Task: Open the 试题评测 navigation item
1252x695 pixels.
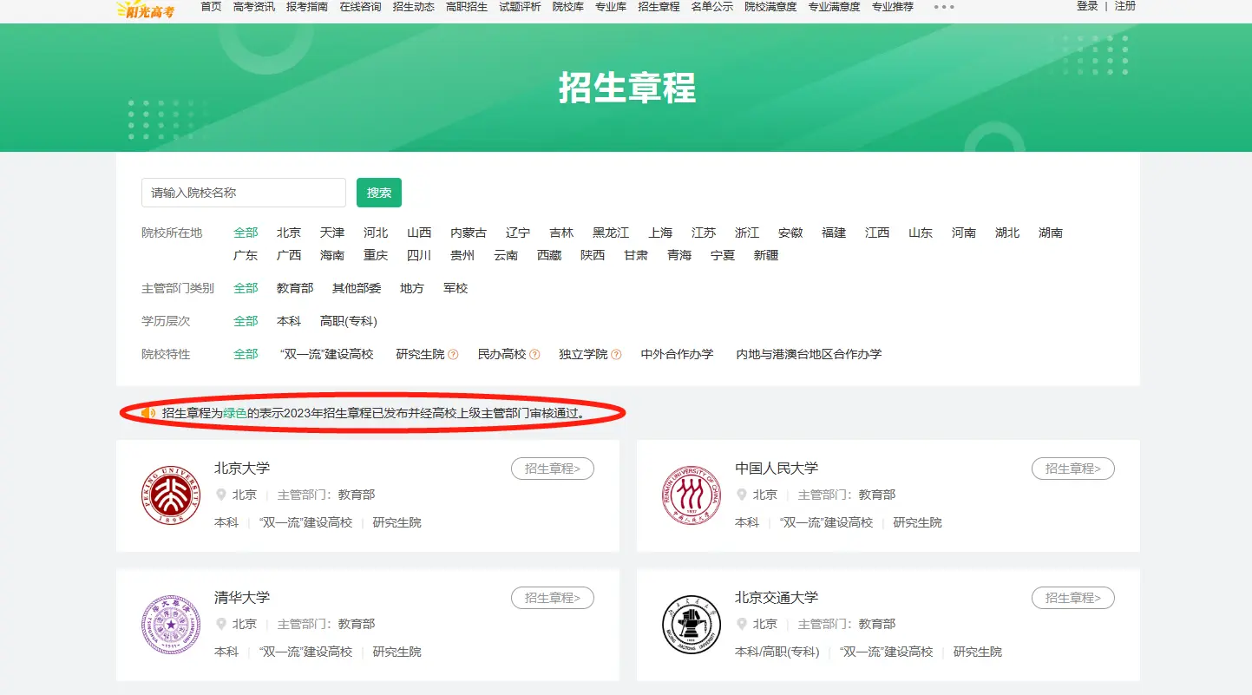Action: pyautogui.click(x=519, y=6)
